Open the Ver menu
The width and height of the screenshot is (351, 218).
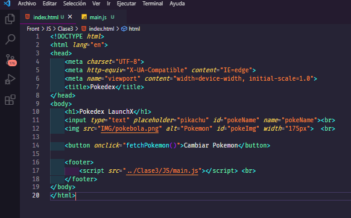click(96, 4)
